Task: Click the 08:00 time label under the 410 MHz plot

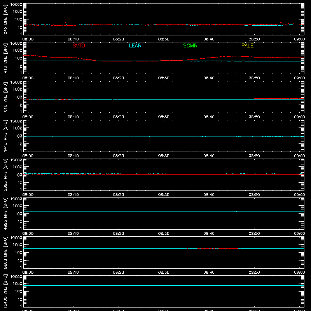Action: coord(28,78)
